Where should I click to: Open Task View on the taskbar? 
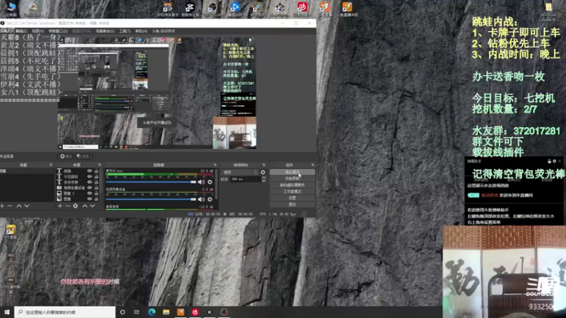point(137,312)
